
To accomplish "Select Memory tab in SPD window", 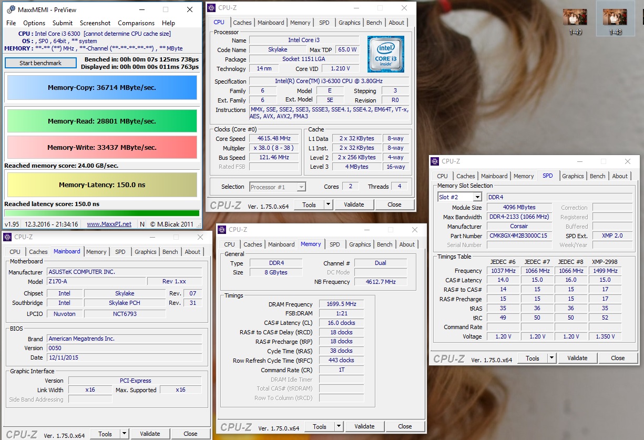I will 524,176.
